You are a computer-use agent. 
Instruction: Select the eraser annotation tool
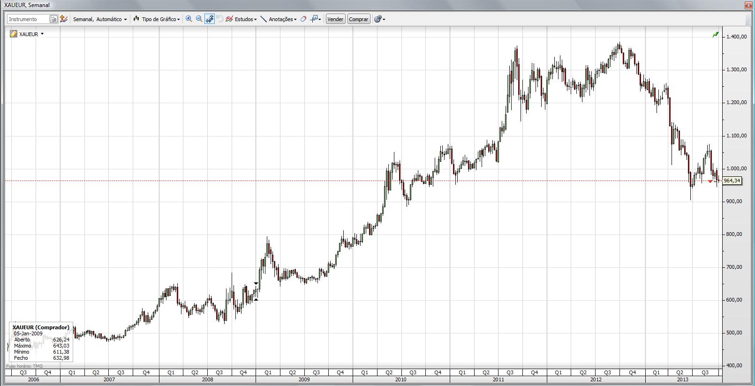[303, 19]
